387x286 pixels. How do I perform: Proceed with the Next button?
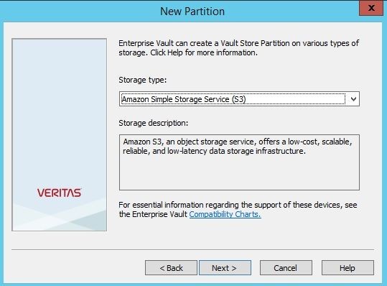coord(225,268)
